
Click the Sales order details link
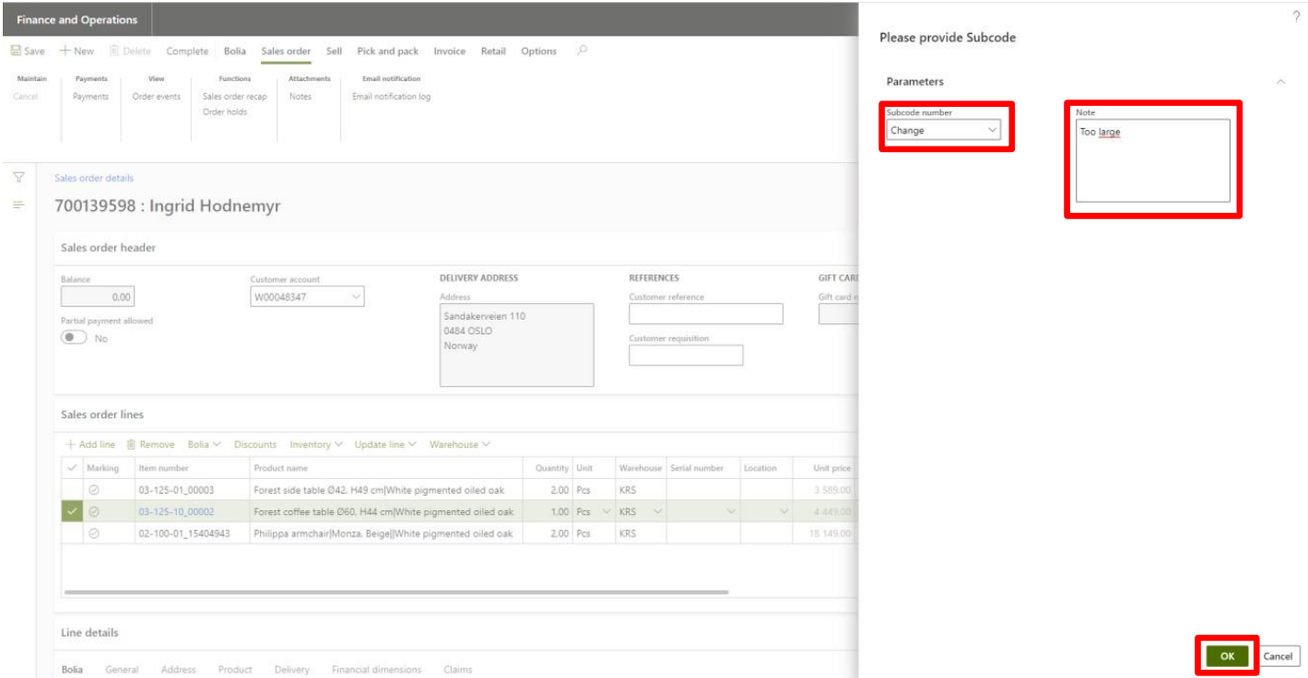coord(94,178)
